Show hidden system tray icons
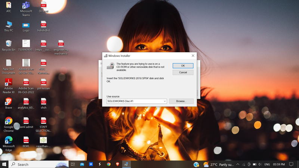Viewport: 299px width, 168px height. pyautogui.click(x=238, y=164)
